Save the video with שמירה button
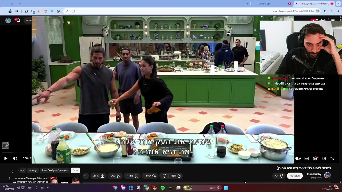This screenshot has width=342, height=192. 133,176
